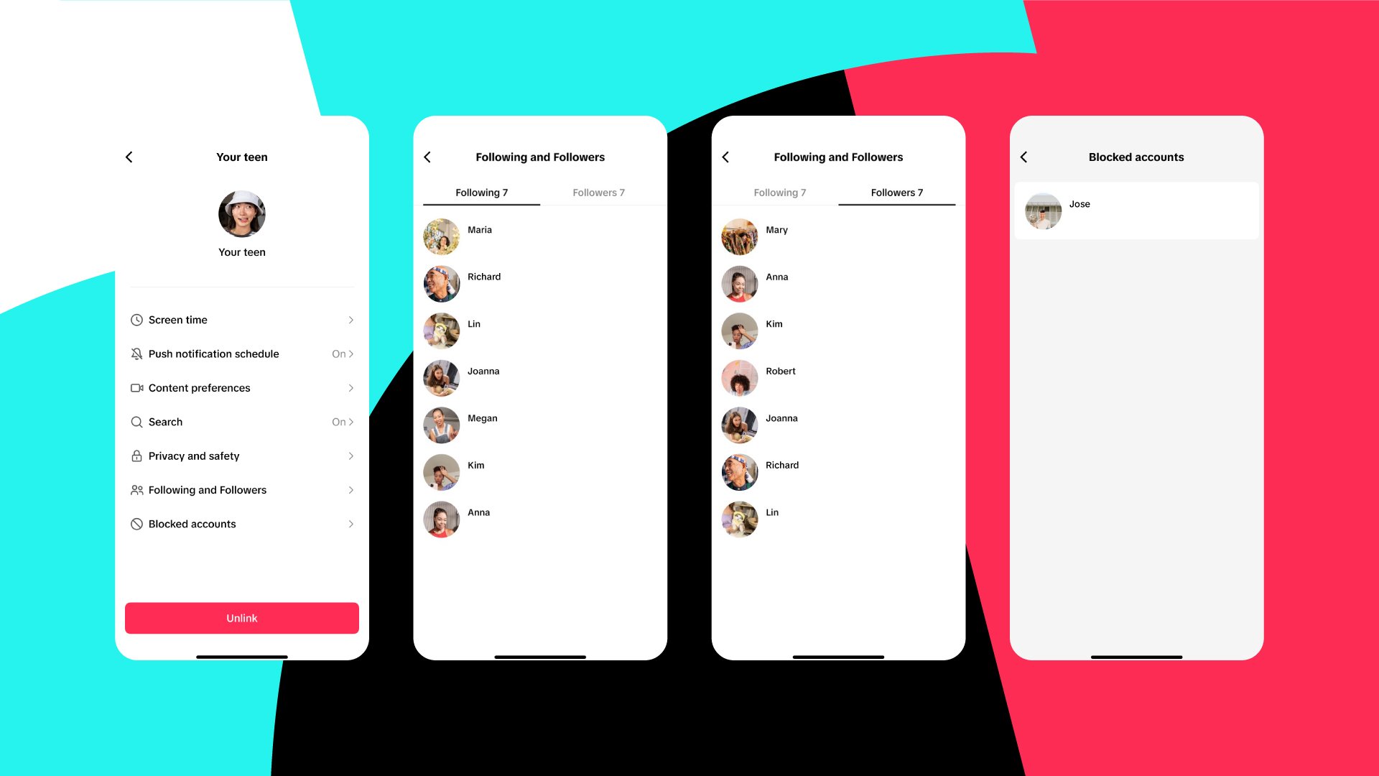The height and width of the screenshot is (776, 1379).
Task: Switch to Following 7 tab
Action: click(x=779, y=193)
